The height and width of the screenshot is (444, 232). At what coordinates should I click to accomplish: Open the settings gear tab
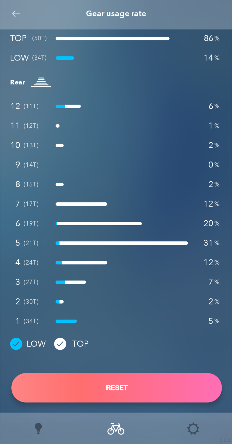(193, 428)
